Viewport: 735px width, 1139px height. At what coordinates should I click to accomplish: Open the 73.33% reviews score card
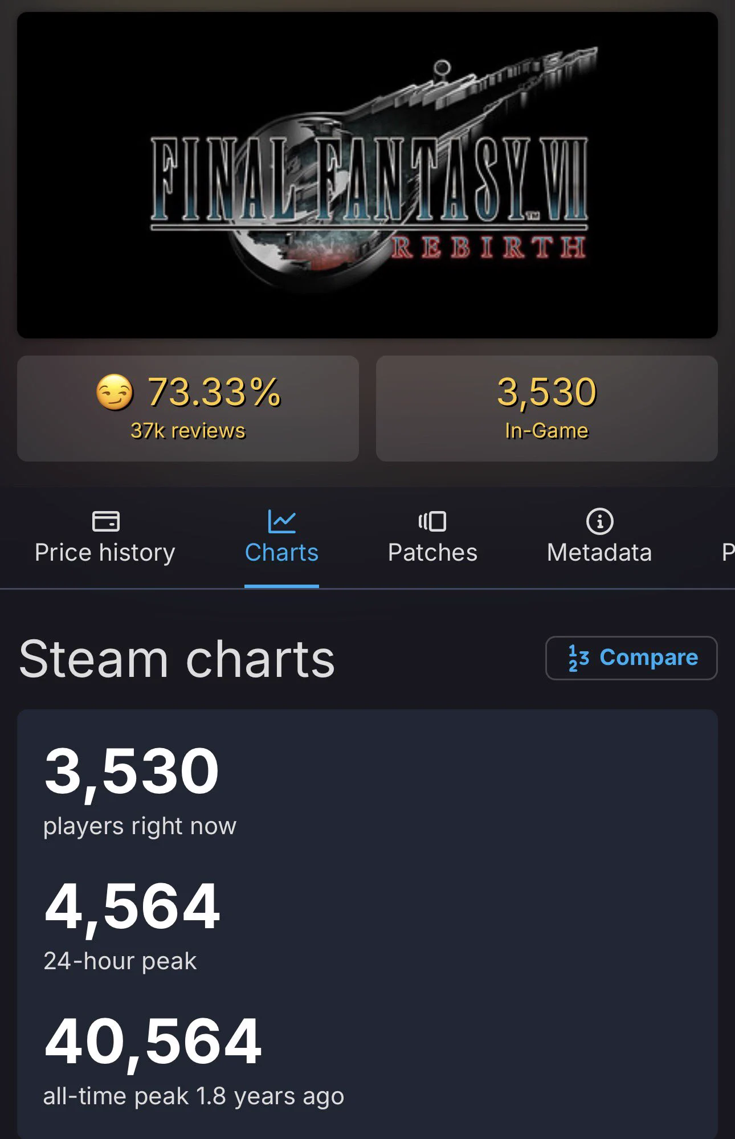[188, 409]
